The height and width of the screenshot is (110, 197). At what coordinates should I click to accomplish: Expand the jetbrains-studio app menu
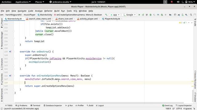[60, 2]
